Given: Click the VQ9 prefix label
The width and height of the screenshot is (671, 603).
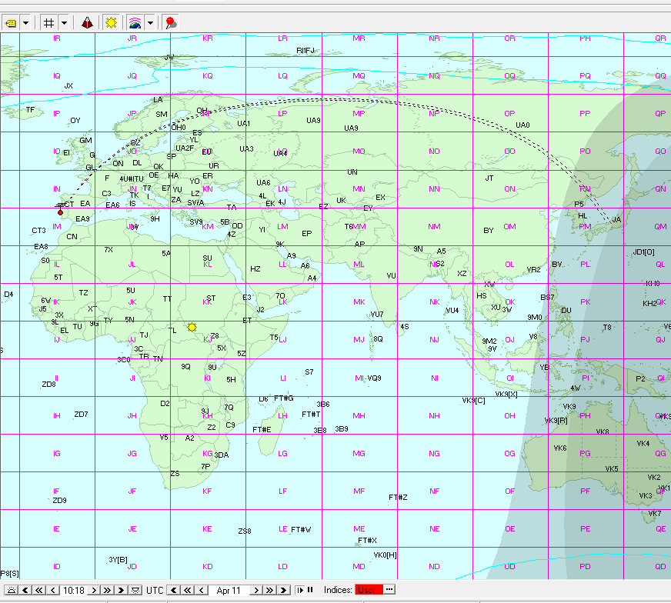Looking at the screenshot, I should [x=374, y=378].
